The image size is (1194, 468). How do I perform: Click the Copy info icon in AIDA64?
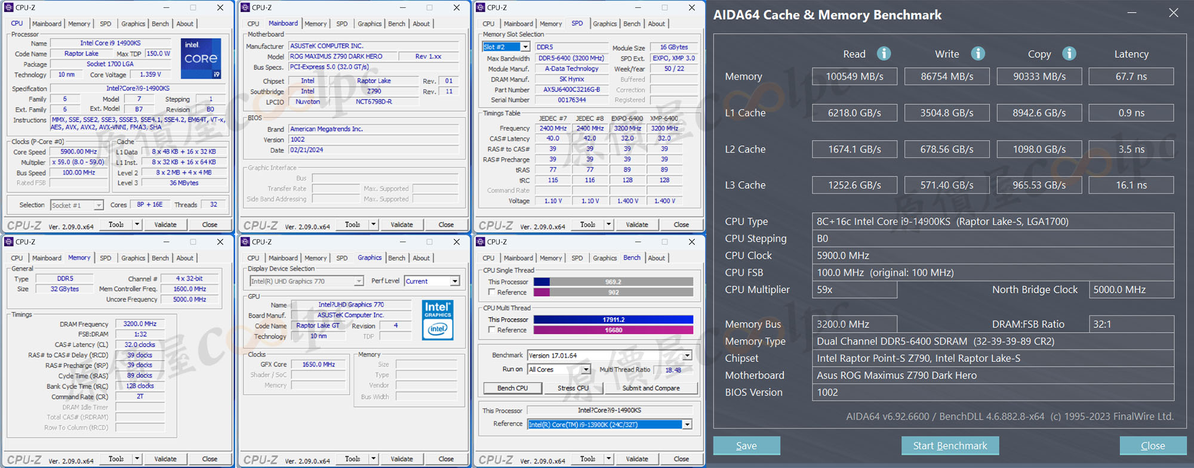[x=1069, y=54]
